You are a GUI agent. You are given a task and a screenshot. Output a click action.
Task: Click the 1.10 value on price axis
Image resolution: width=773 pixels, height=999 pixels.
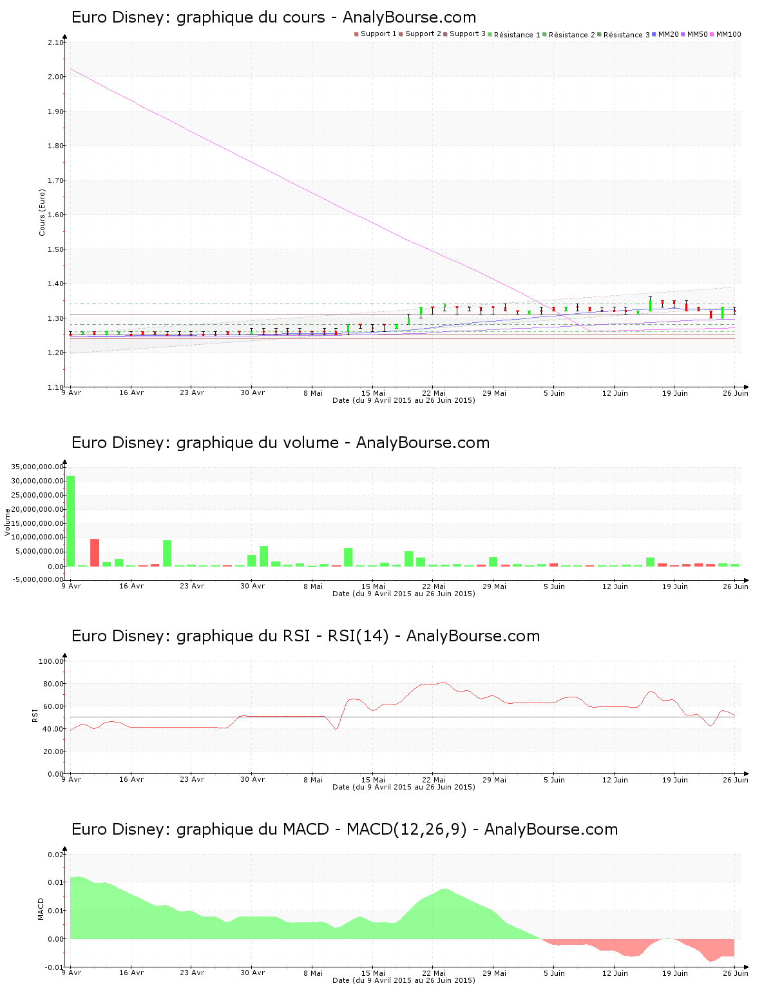(x=56, y=387)
